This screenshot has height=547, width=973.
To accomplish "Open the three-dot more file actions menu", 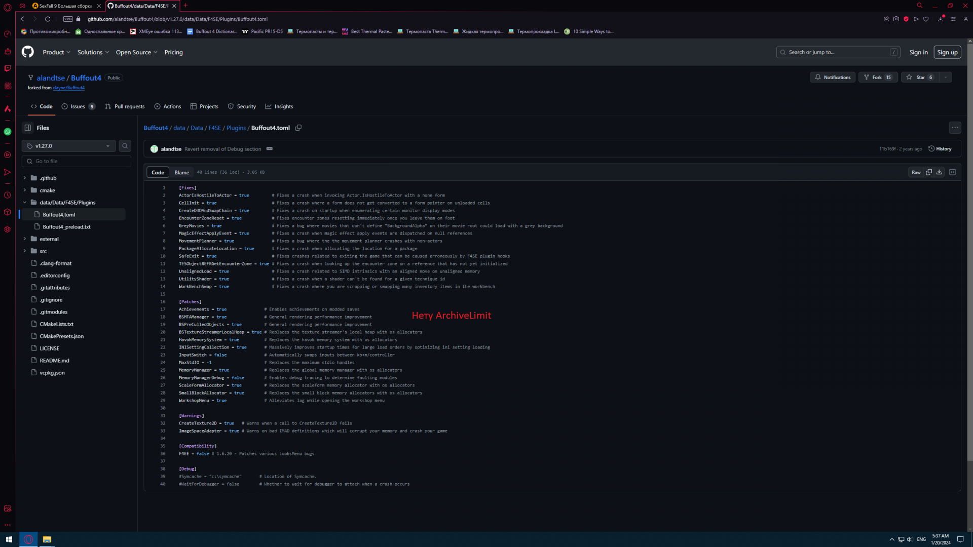I will 955,128.
